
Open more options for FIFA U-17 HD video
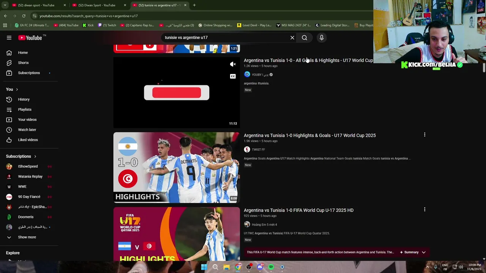(424, 209)
